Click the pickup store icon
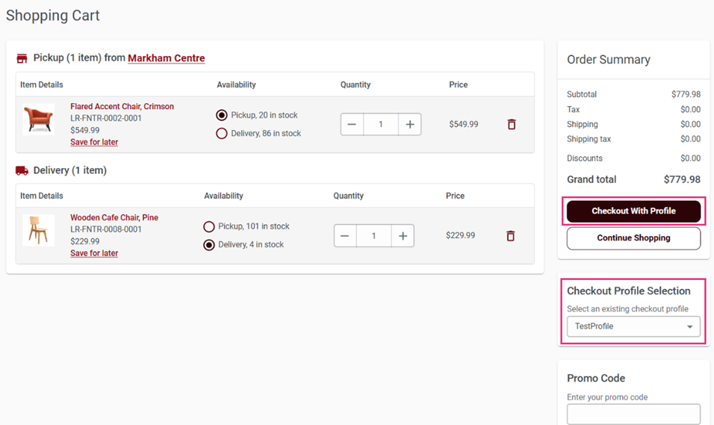The height and width of the screenshot is (425, 714). 22,58
